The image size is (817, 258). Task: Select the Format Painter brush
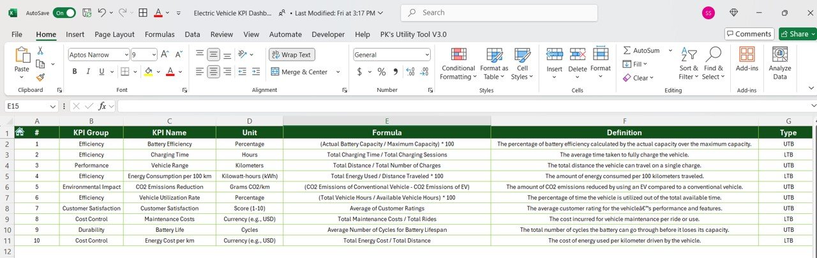[x=40, y=77]
